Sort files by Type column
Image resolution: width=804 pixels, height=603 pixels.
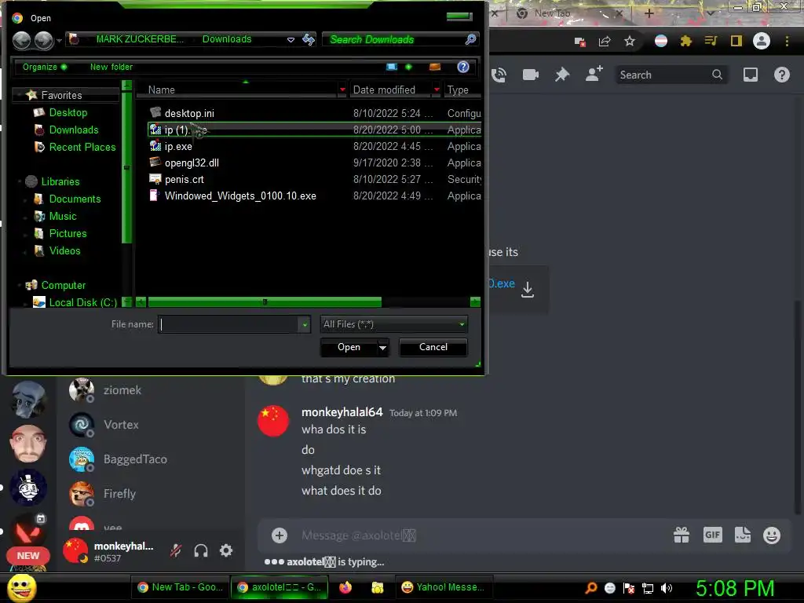tap(458, 90)
